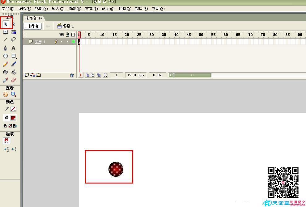Image resolution: width=306 pixels, height=207 pixels.
Task: Open the 文本(T) menu
Action: pos(91,9)
